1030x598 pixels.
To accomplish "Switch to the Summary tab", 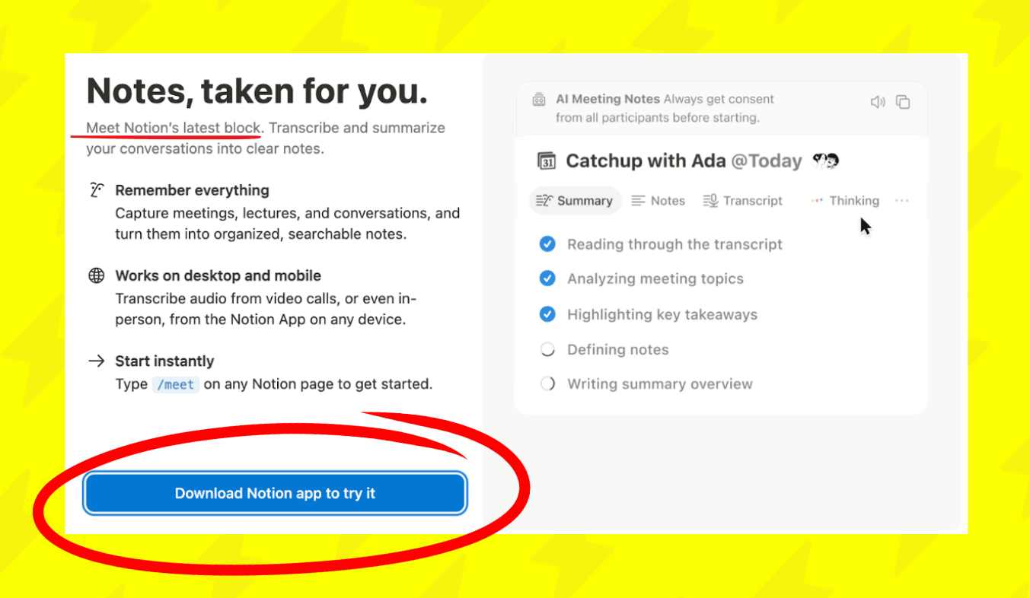I will coord(575,201).
